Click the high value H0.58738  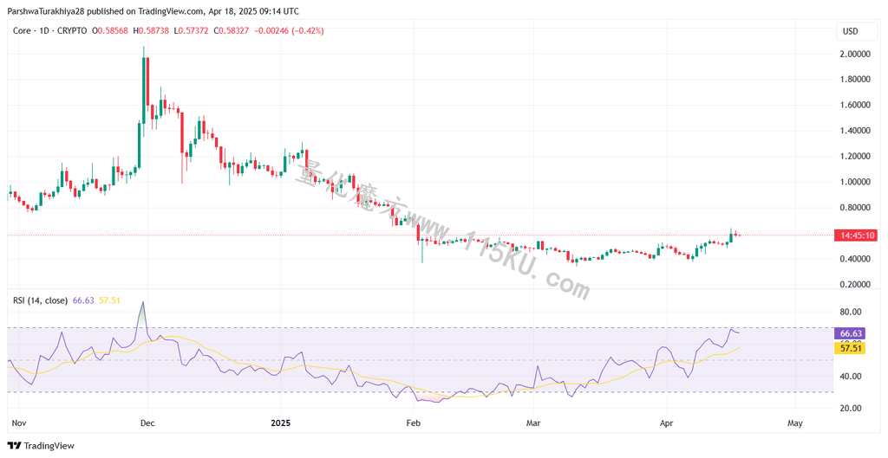point(151,31)
